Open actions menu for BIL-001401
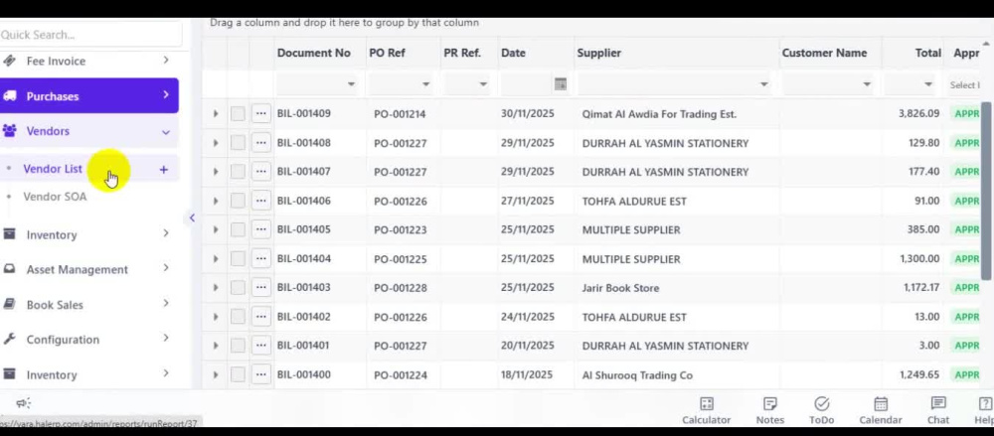The width and height of the screenshot is (994, 436). tap(260, 346)
